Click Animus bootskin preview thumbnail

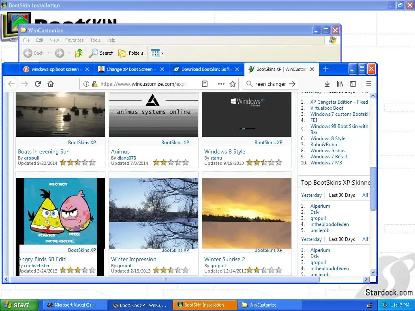(x=154, y=115)
